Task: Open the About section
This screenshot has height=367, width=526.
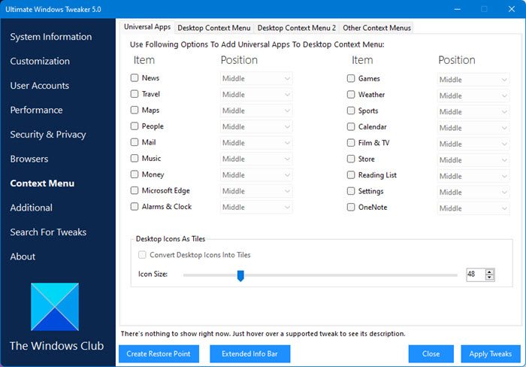Action: 23,256
